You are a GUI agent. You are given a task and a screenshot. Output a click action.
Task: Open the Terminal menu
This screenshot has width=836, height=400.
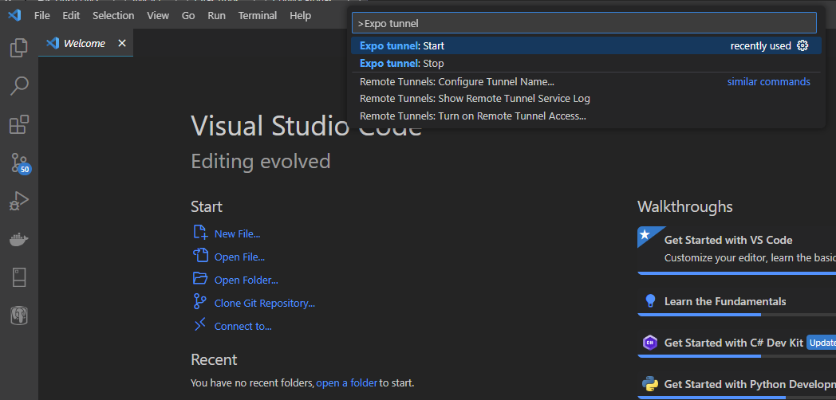coord(258,15)
